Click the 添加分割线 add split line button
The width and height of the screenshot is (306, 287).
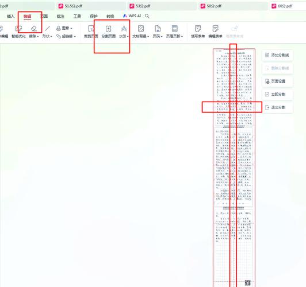coord(277,55)
